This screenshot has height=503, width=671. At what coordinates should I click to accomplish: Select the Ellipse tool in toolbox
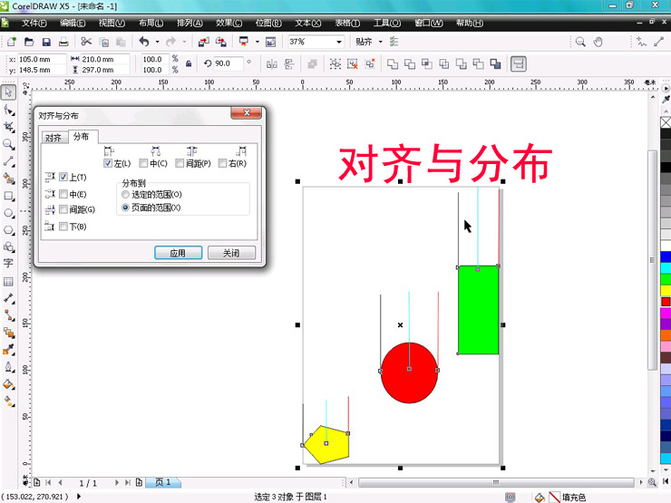click(8, 213)
